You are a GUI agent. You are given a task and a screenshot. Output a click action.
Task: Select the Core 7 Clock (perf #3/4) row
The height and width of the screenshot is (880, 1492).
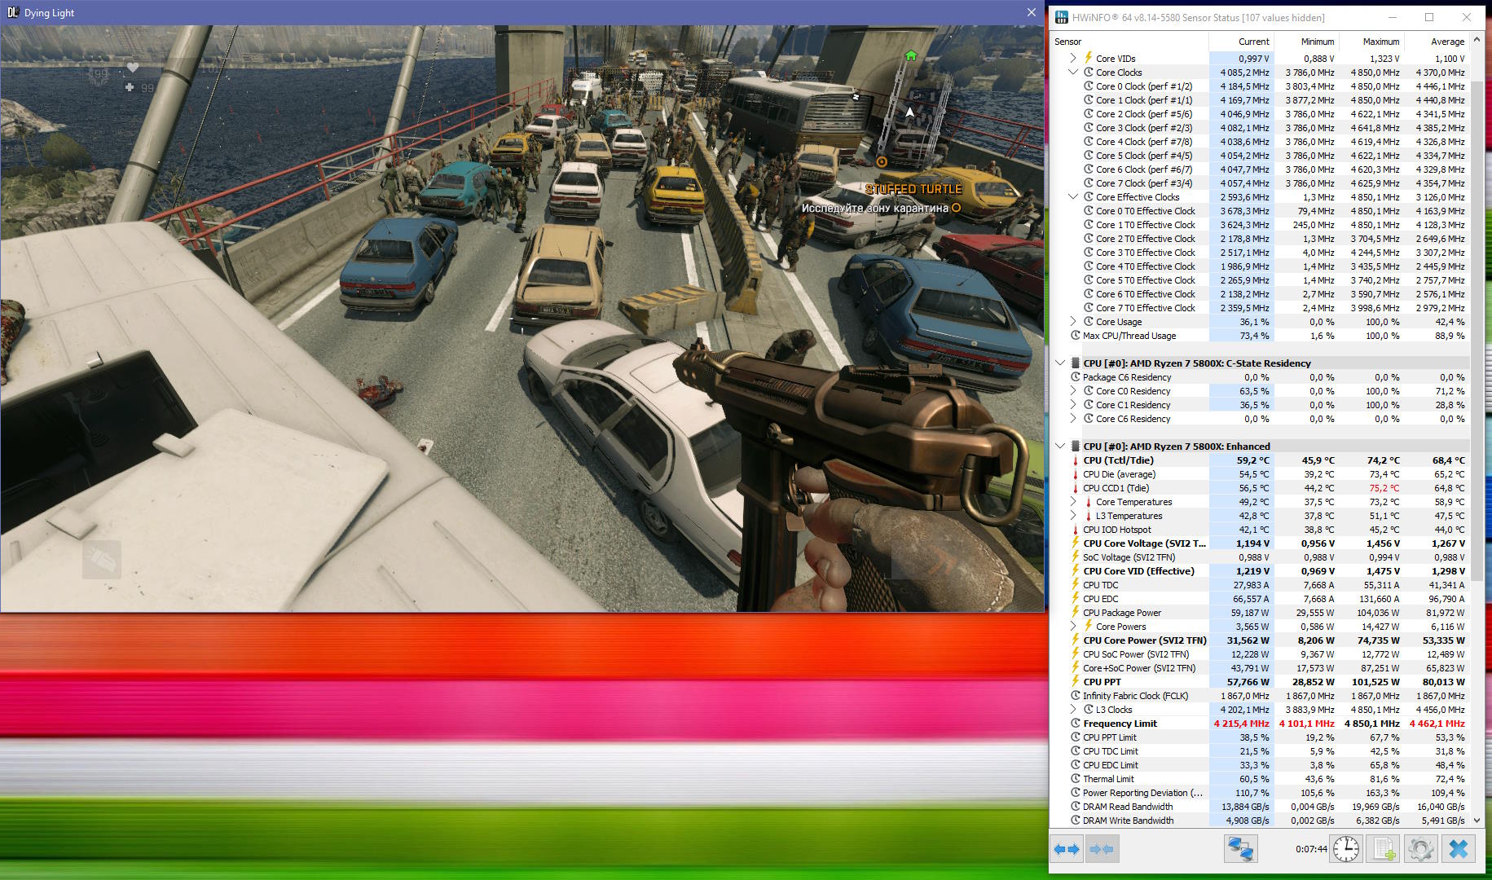1260,183
